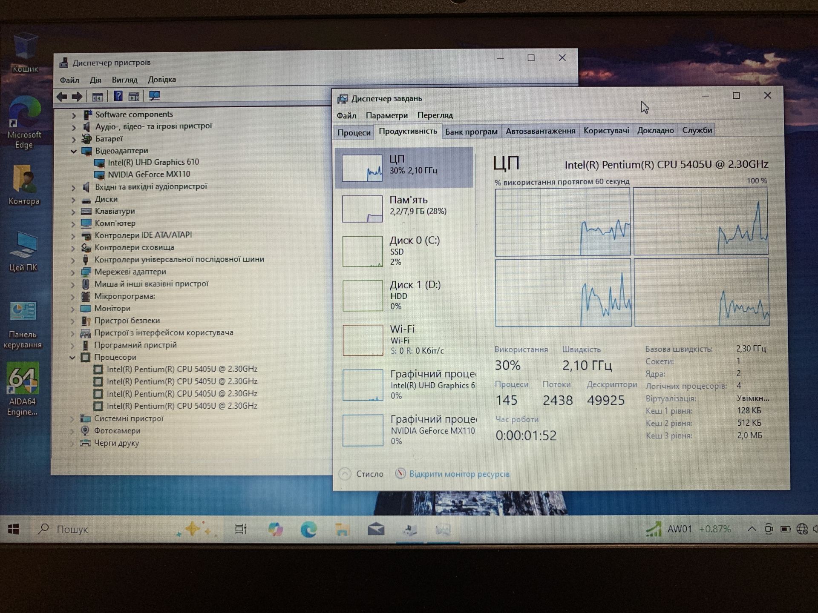The image size is (818, 613).
Task: Expand the Software components node
Action: coord(74,115)
